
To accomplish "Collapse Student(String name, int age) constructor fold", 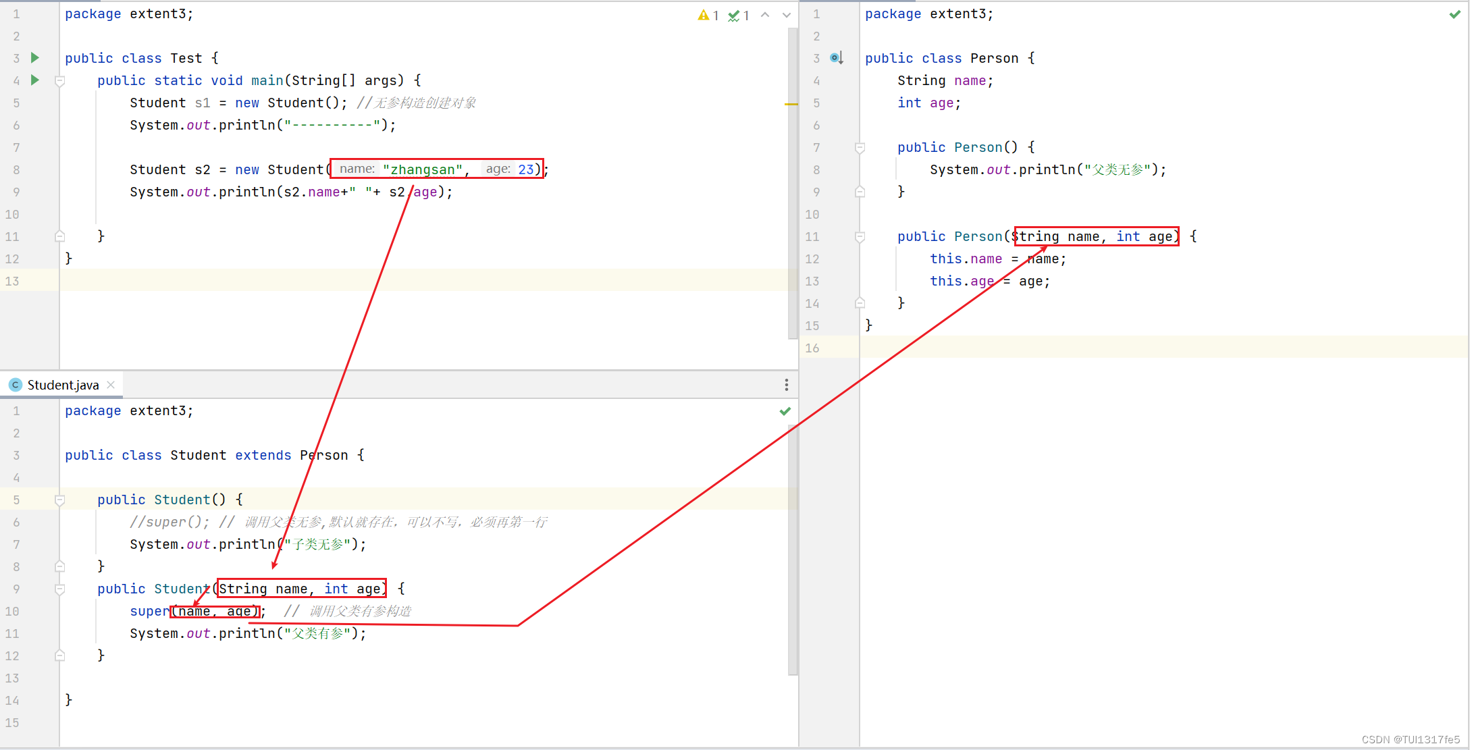I will point(59,589).
